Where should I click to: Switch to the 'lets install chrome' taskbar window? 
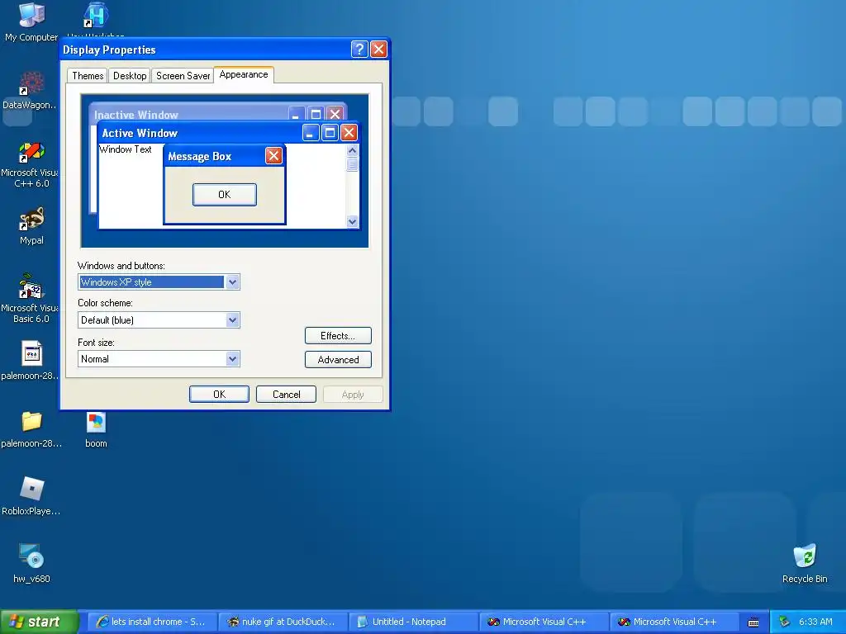coord(152,622)
